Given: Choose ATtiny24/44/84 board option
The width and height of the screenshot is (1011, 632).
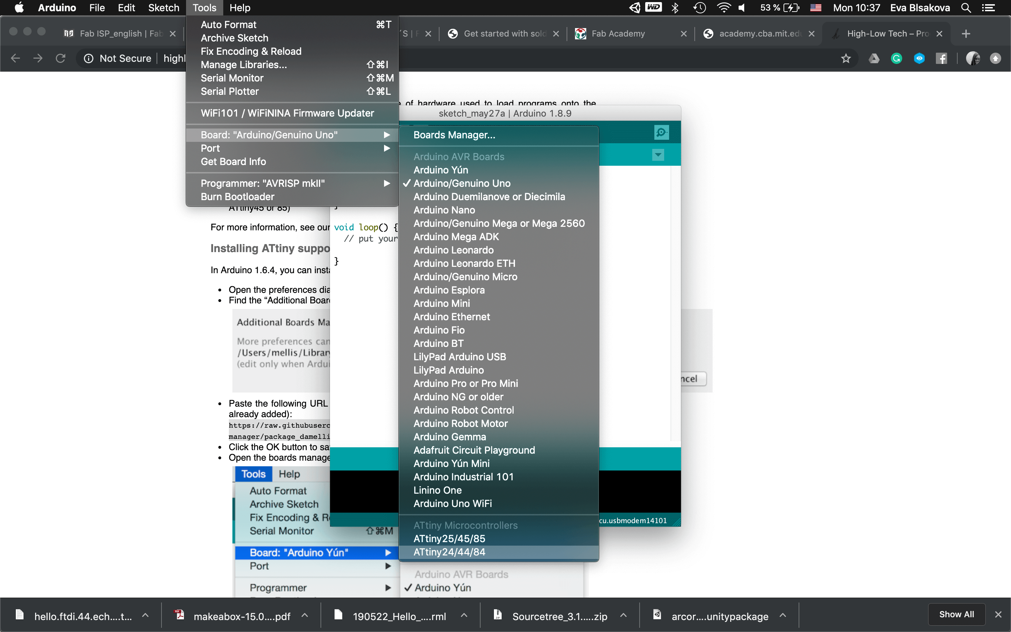Looking at the screenshot, I should [449, 552].
